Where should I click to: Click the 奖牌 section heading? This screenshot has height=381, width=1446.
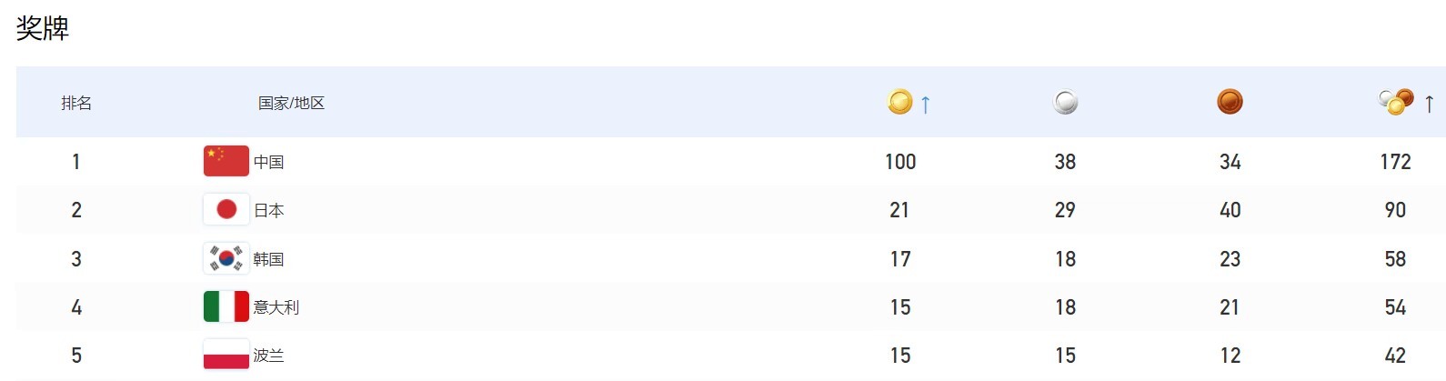[43, 28]
